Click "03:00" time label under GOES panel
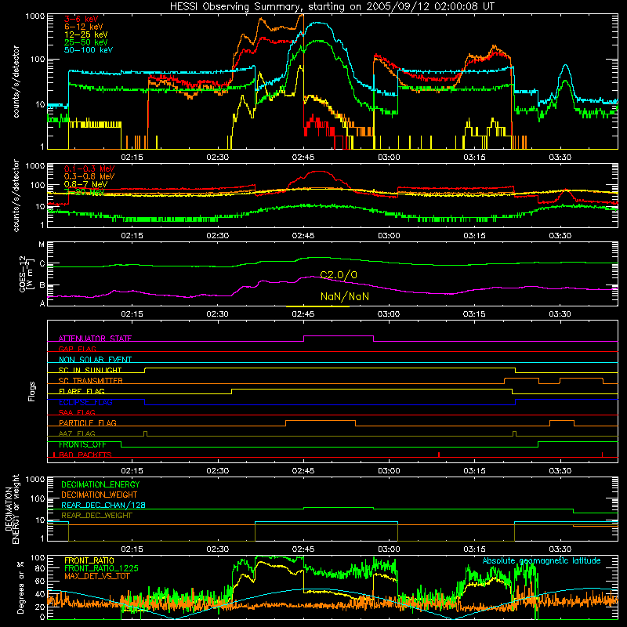The image size is (627, 627). click(389, 314)
